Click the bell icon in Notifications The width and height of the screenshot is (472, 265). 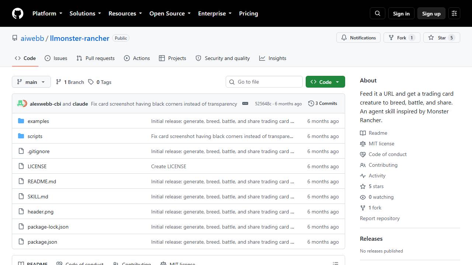pyautogui.click(x=344, y=38)
